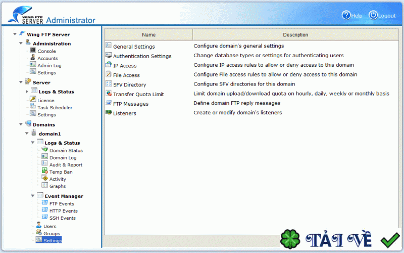Screen dimensions: 404x253
Task: Click the Temp Ban icon
Action: pos(45,171)
